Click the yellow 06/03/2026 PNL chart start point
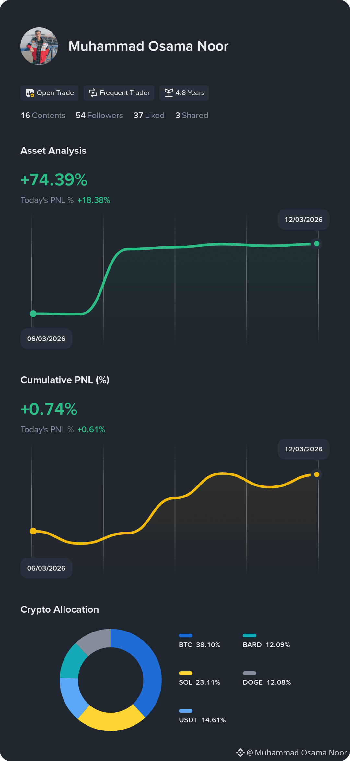 pos(33,531)
